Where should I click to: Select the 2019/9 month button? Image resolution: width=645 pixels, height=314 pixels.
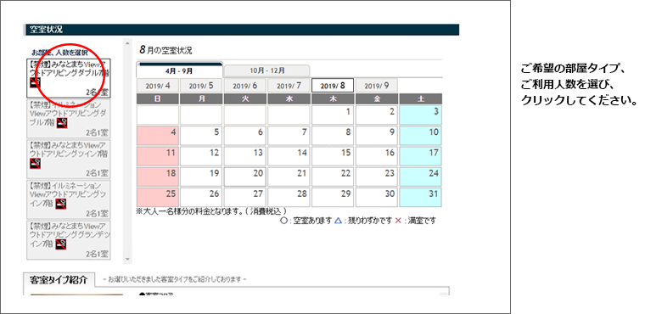(376, 86)
